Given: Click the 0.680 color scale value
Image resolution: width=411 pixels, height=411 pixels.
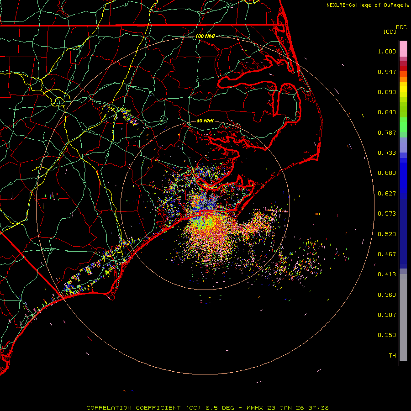Looking at the screenshot, I should [x=387, y=173].
